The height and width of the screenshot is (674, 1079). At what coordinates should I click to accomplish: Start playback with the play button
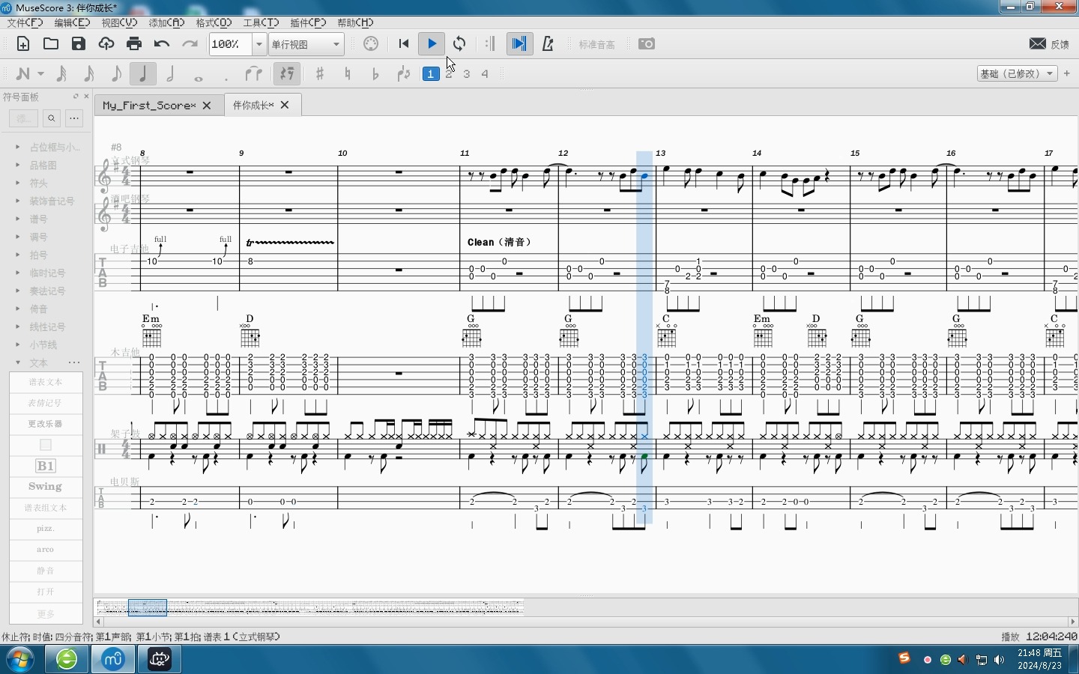432,44
